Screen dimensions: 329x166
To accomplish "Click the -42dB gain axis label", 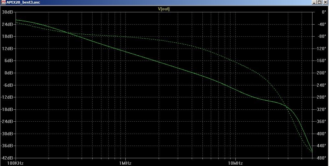I will 7,158.
